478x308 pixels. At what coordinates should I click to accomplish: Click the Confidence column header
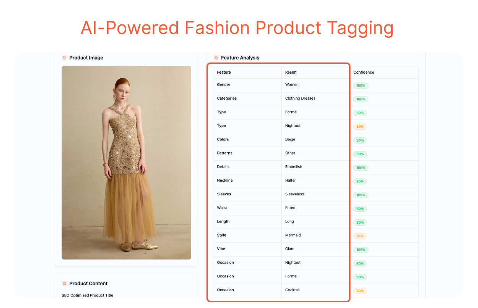pos(364,72)
